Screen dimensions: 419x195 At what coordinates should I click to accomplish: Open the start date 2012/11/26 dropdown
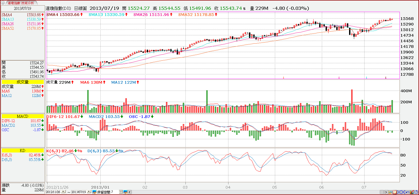point(63,192)
